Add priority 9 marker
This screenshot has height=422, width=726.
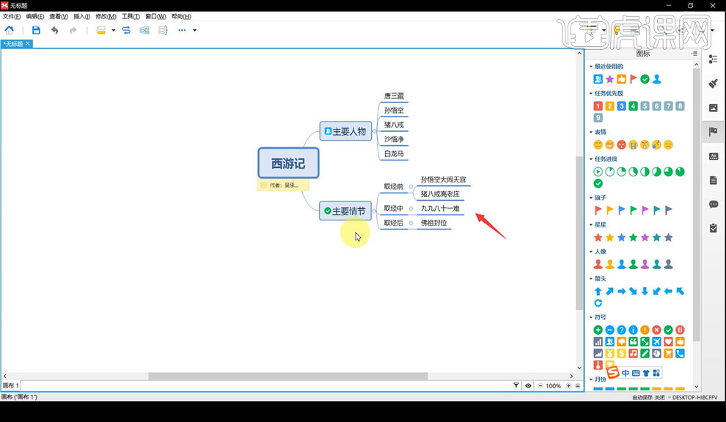598,117
